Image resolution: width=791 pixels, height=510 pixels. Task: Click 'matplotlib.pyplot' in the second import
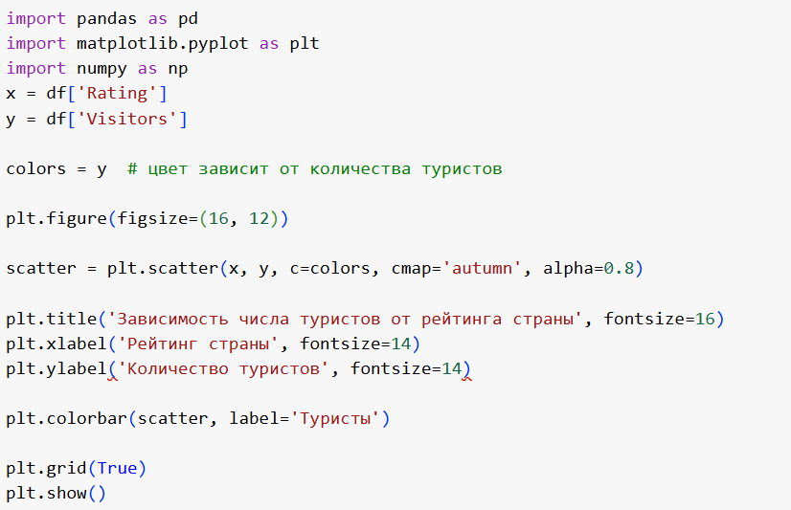click(163, 44)
